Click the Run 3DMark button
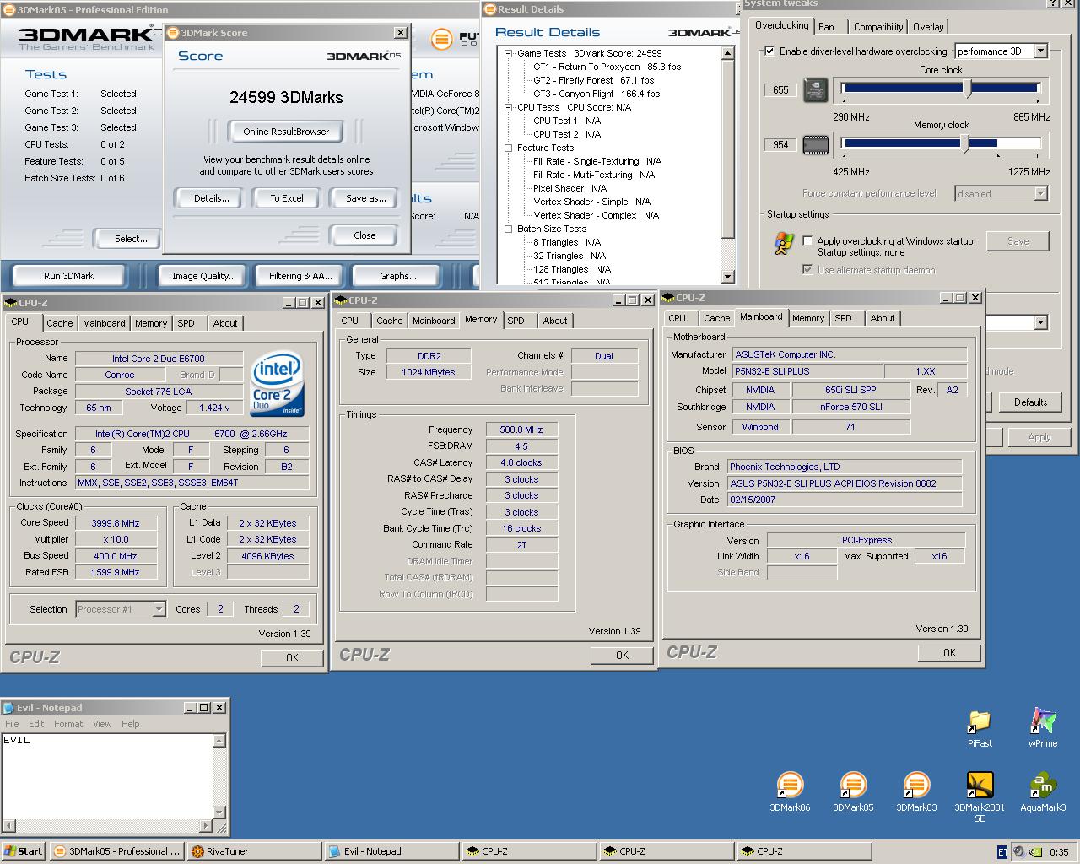 tap(68, 276)
